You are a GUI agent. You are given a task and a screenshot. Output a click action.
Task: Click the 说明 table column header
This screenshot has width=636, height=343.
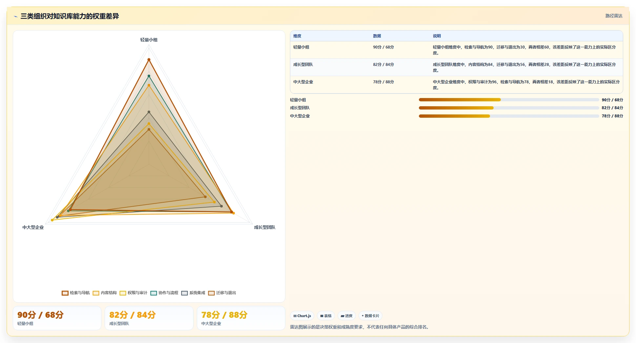tap(437, 36)
